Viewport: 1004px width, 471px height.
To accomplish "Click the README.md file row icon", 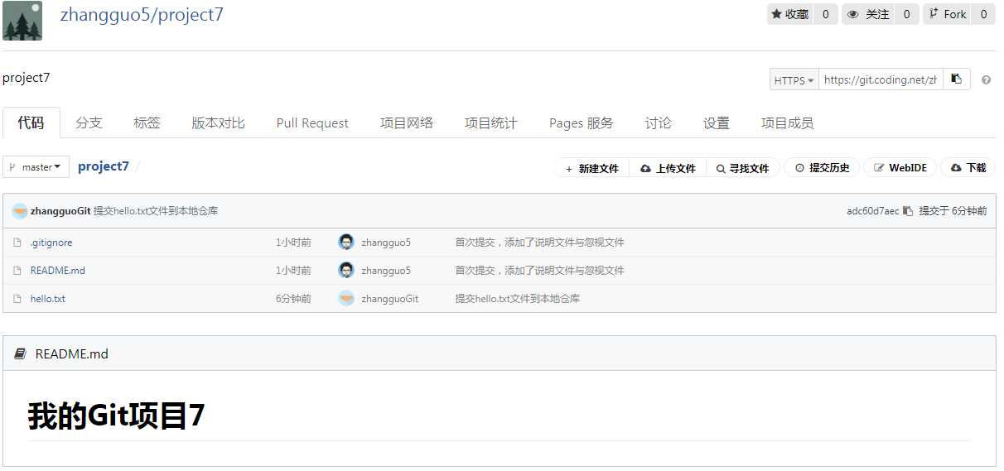I will [x=17, y=271].
